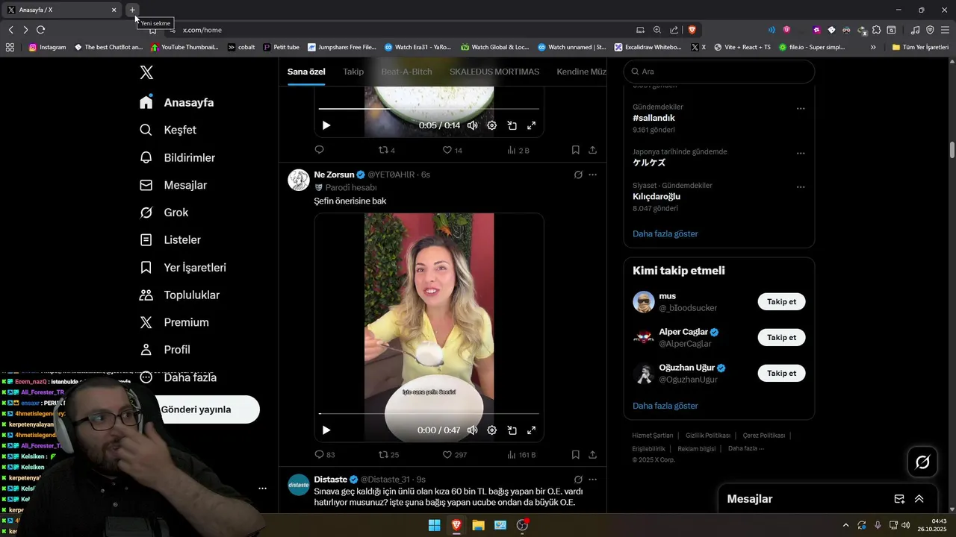Open Grok explain icon on Ne Zorsun post

(x=578, y=175)
